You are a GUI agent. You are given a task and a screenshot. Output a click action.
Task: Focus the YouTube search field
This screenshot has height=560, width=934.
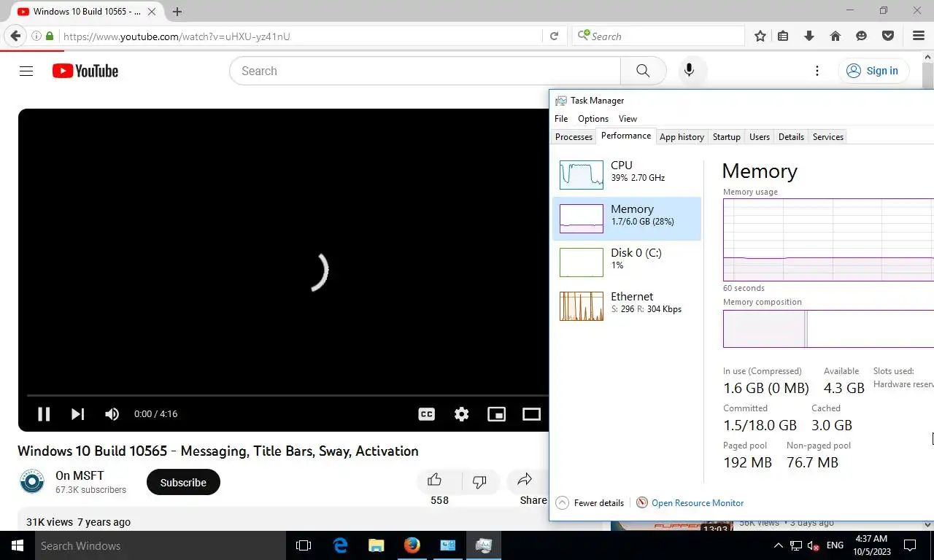425,71
